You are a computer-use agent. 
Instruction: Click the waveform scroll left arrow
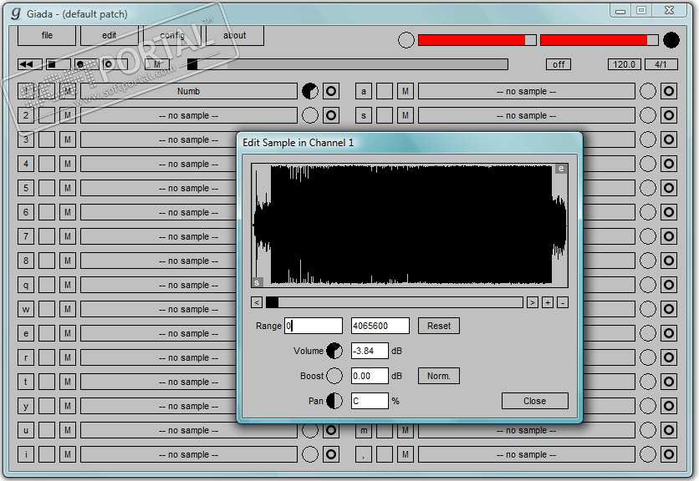(257, 303)
